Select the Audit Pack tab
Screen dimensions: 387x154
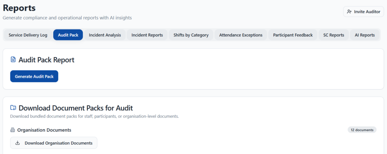[x=68, y=35]
